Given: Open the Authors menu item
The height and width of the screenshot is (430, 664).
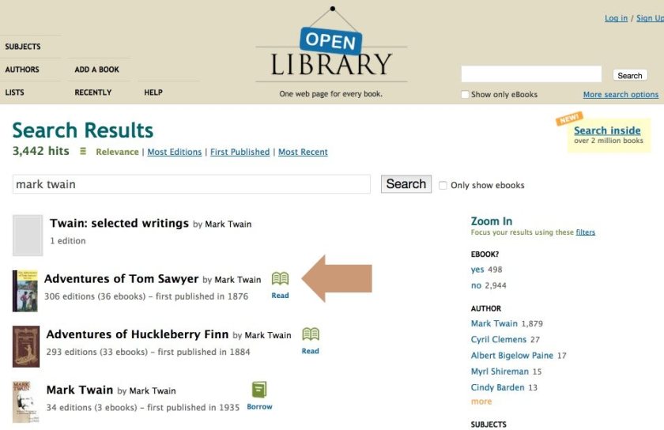Looking at the screenshot, I should click(22, 70).
